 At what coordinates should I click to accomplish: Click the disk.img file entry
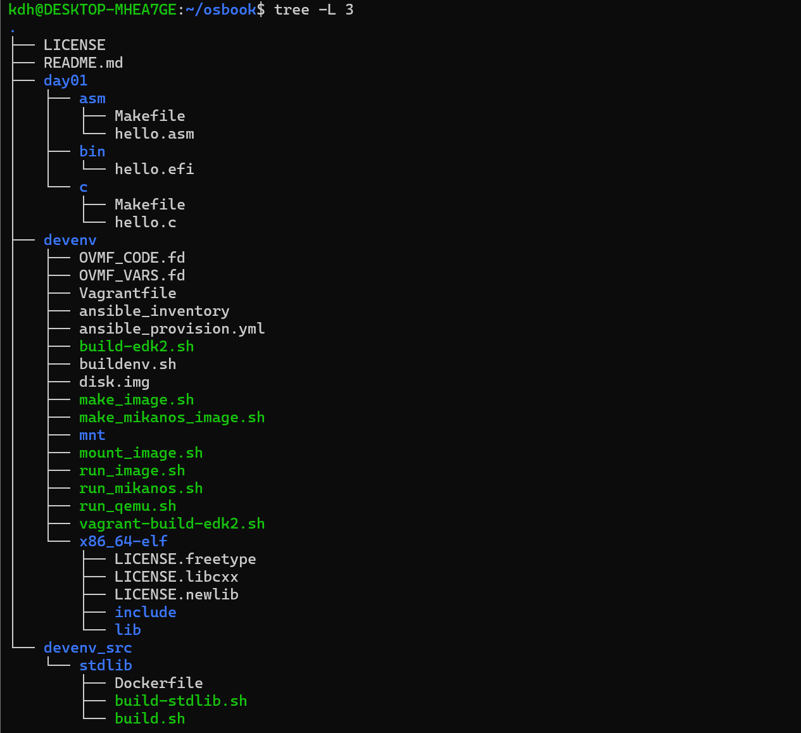coord(114,382)
